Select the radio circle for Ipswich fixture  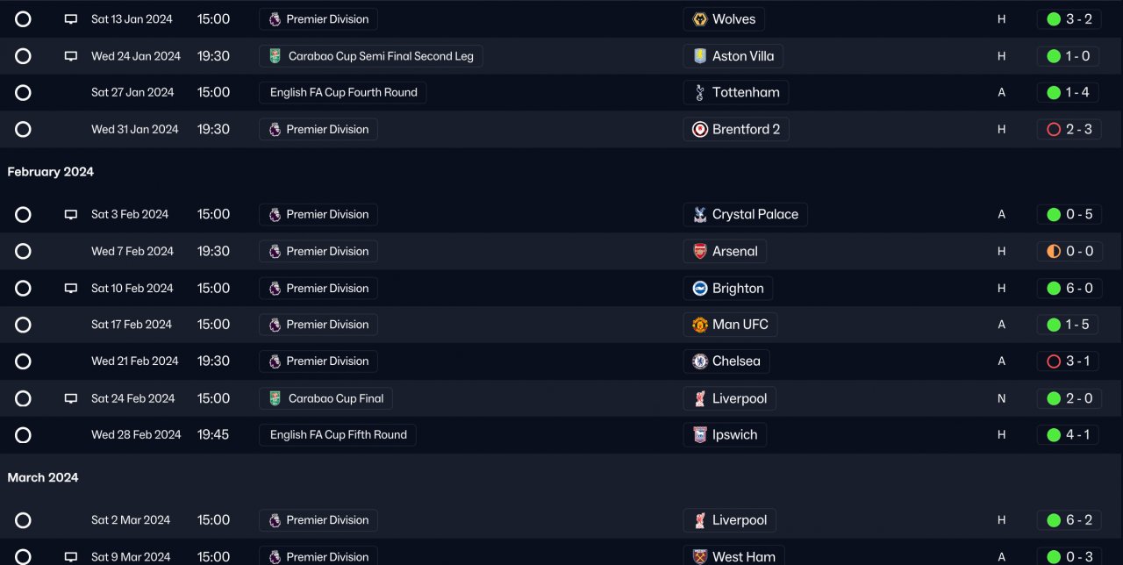[x=24, y=435]
